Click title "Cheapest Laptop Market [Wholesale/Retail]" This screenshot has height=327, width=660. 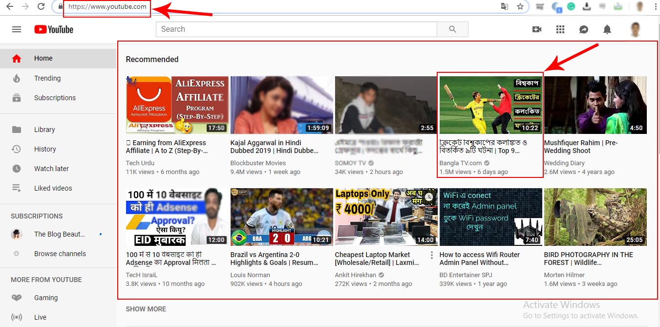[x=377, y=259]
